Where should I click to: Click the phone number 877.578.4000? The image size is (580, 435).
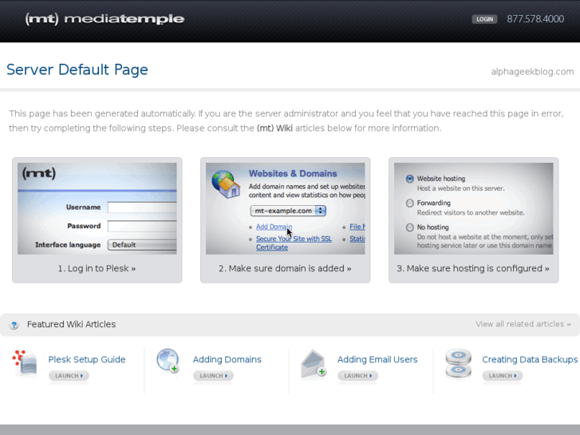pyautogui.click(x=535, y=19)
